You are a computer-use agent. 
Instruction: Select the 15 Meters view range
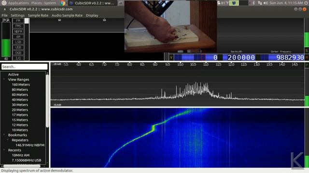pos(20,120)
